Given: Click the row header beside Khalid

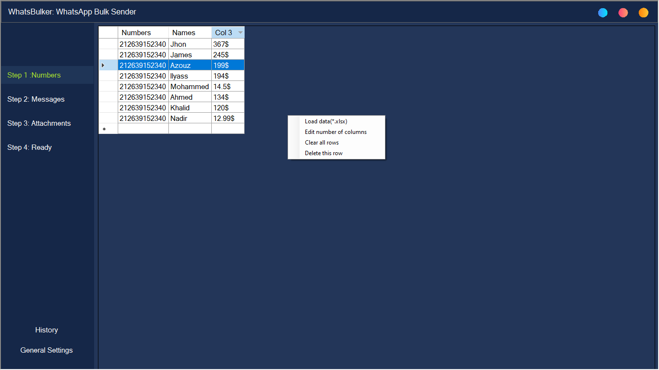Looking at the screenshot, I should (109, 108).
